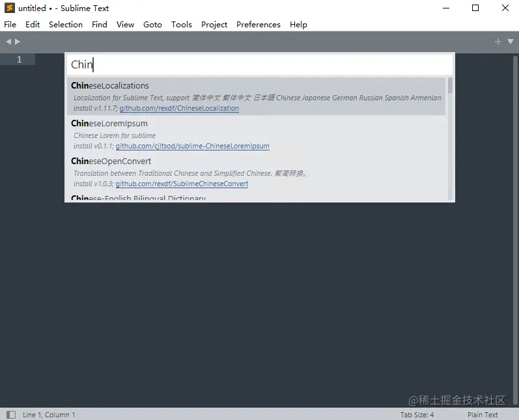Viewport: 519px width, 420px height.
Task: Open github.com/rexdf/ChineseLocalization link
Action: [x=179, y=108]
